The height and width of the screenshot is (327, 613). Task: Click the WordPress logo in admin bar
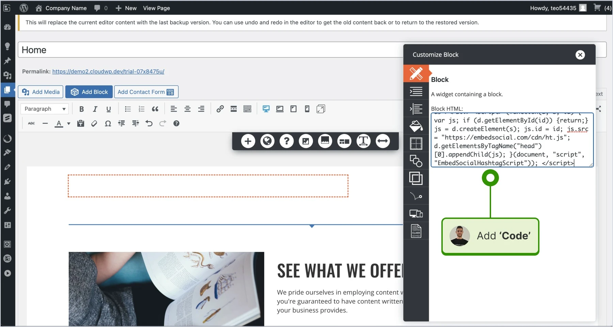pos(24,8)
